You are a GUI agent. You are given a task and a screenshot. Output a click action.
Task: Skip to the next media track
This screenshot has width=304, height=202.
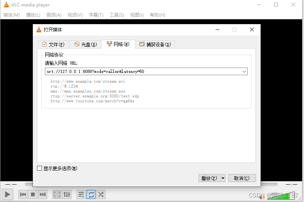click(x=42, y=194)
